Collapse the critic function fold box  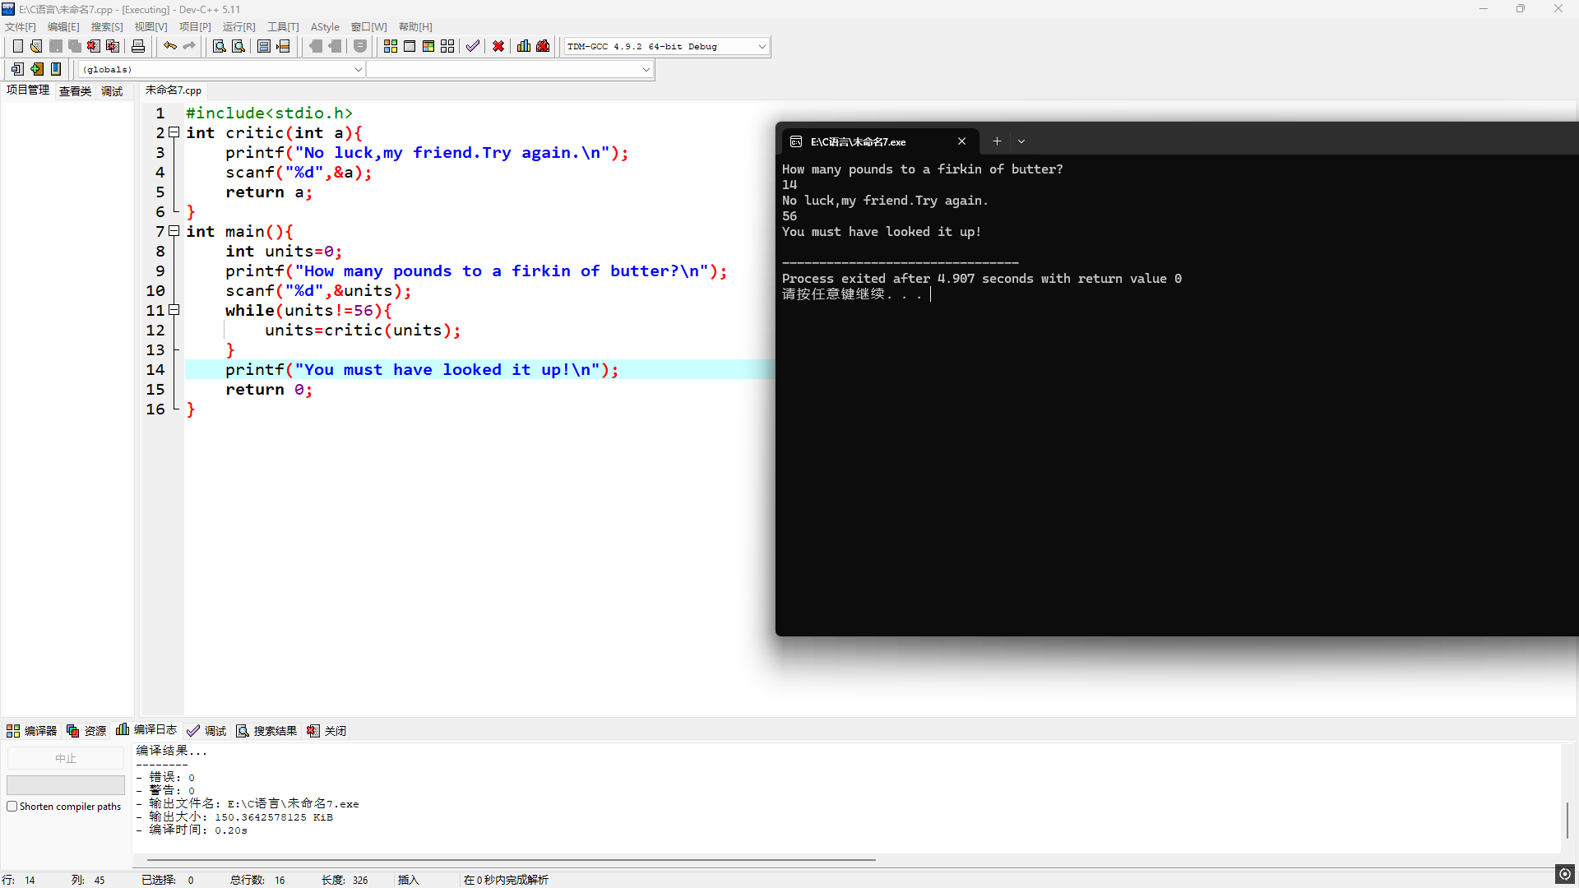click(174, 132)
